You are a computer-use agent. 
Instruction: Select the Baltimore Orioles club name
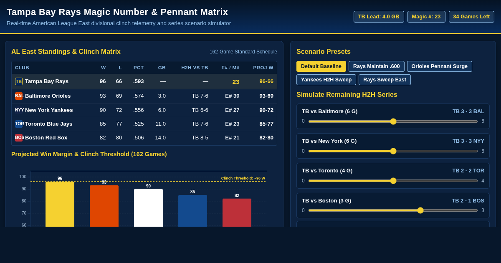tap(48, 96)
